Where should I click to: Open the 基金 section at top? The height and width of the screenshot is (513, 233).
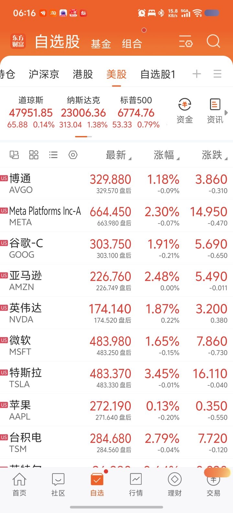[101, 43]
